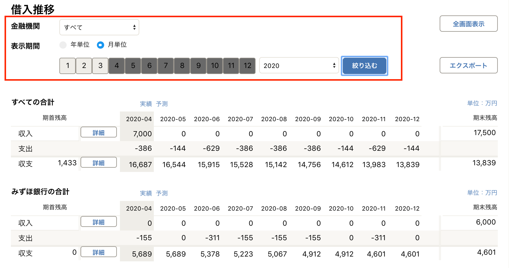509x268 pixels.
Task: Click 予測 link in みずほ銀行の合計 section
Action: point(162,193)
